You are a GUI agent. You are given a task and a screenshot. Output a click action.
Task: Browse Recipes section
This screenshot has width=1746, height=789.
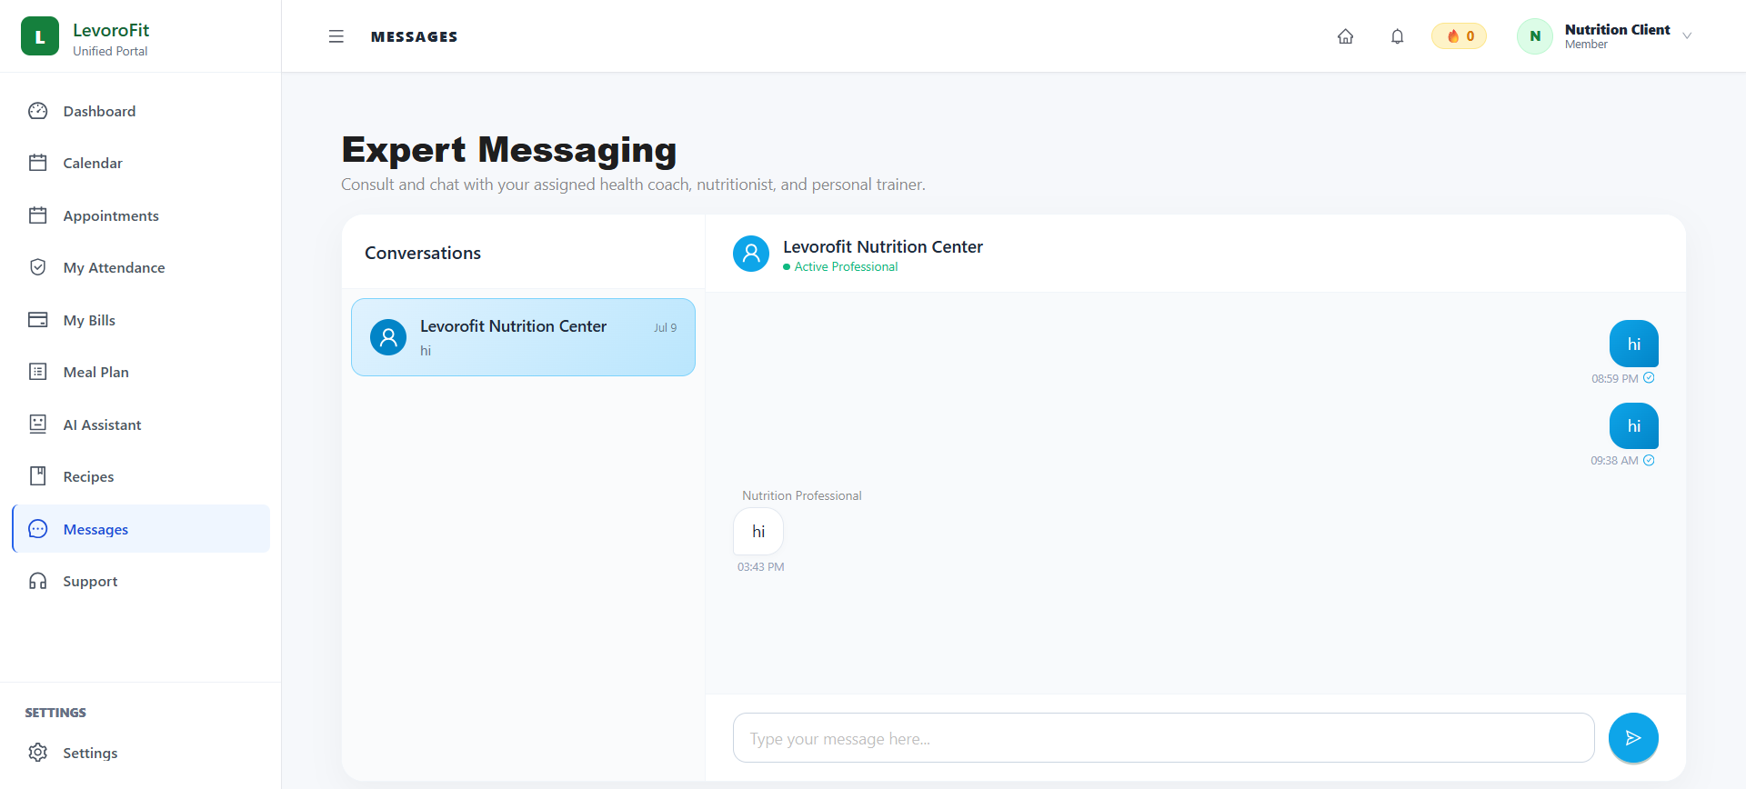point(141,476)
